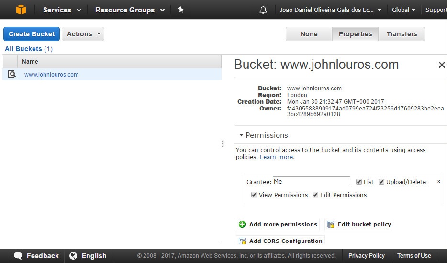Toggle the View Permissions checkbox
The width and height of the screenshot is (447, 263).
pyautogui.click(x=254, y=195)
